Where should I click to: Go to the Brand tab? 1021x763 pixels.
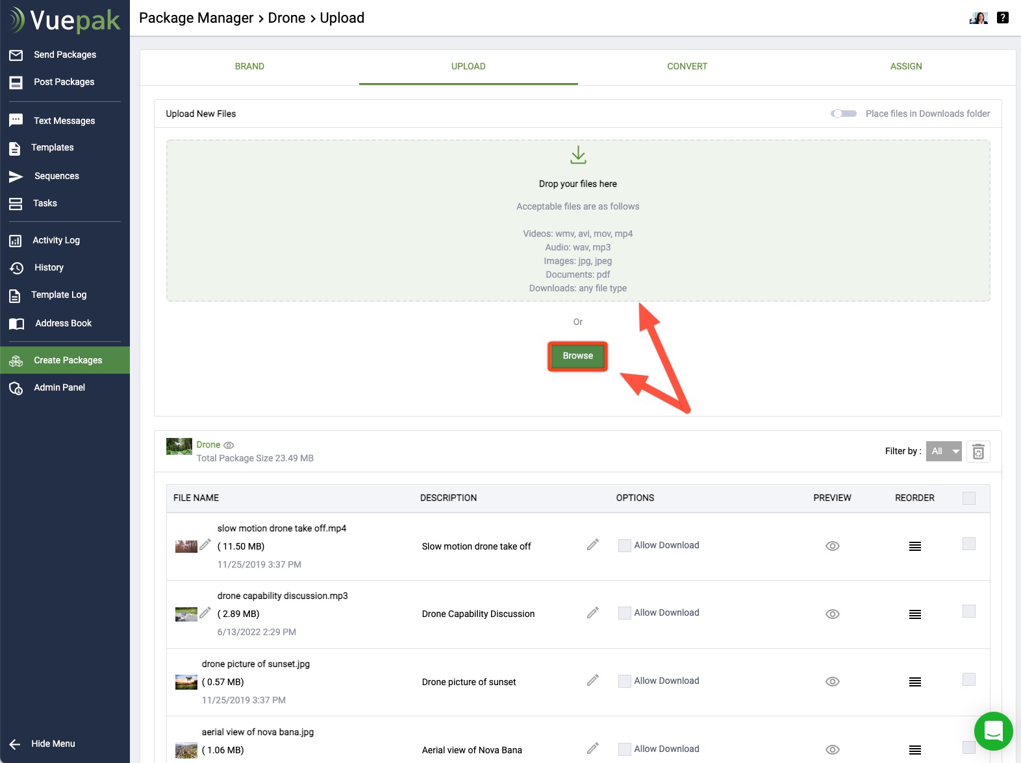pos(249,66)
